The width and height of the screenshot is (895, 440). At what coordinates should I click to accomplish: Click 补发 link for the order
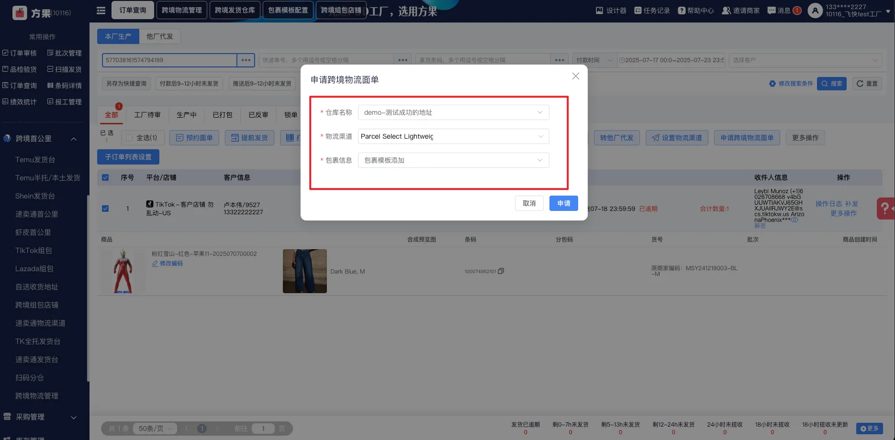[851, 204]
